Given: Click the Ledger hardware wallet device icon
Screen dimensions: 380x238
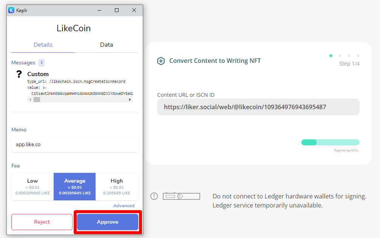Looking at the screenshot, I should (182, 196).
